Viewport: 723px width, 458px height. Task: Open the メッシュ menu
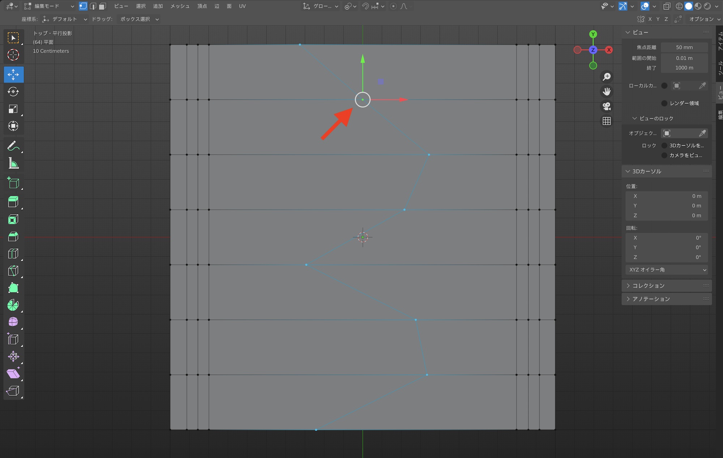click(180, 6)
